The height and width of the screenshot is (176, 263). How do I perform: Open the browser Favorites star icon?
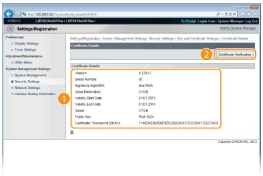(249, 14)
